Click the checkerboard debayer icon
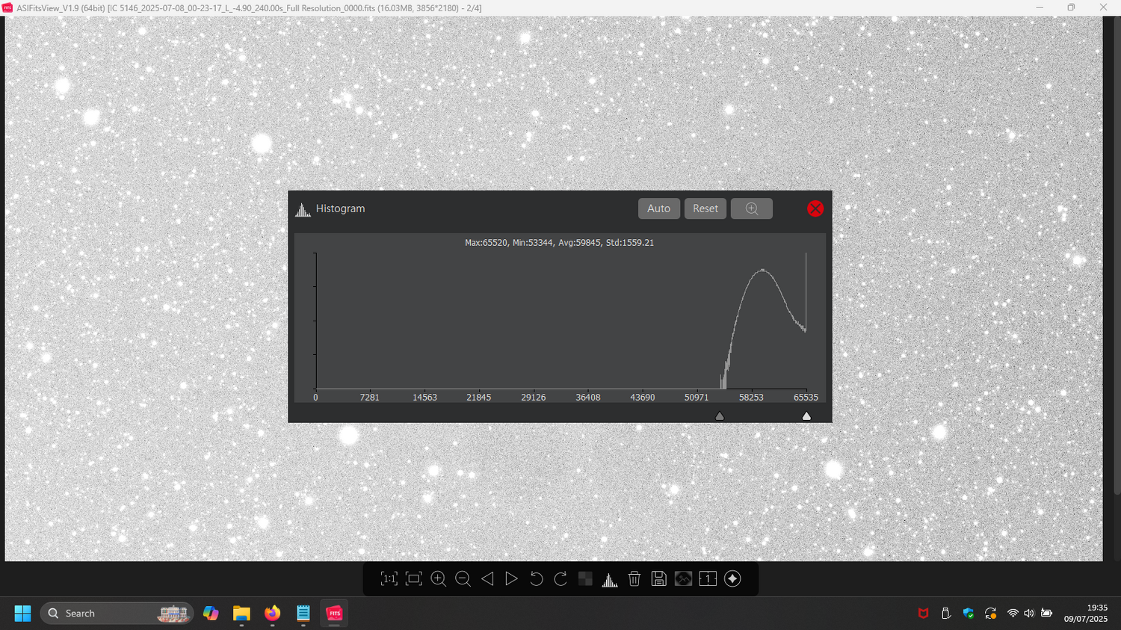Image resolution: width=1121 pixels, height=630 pixels. [x=585, y=579]
